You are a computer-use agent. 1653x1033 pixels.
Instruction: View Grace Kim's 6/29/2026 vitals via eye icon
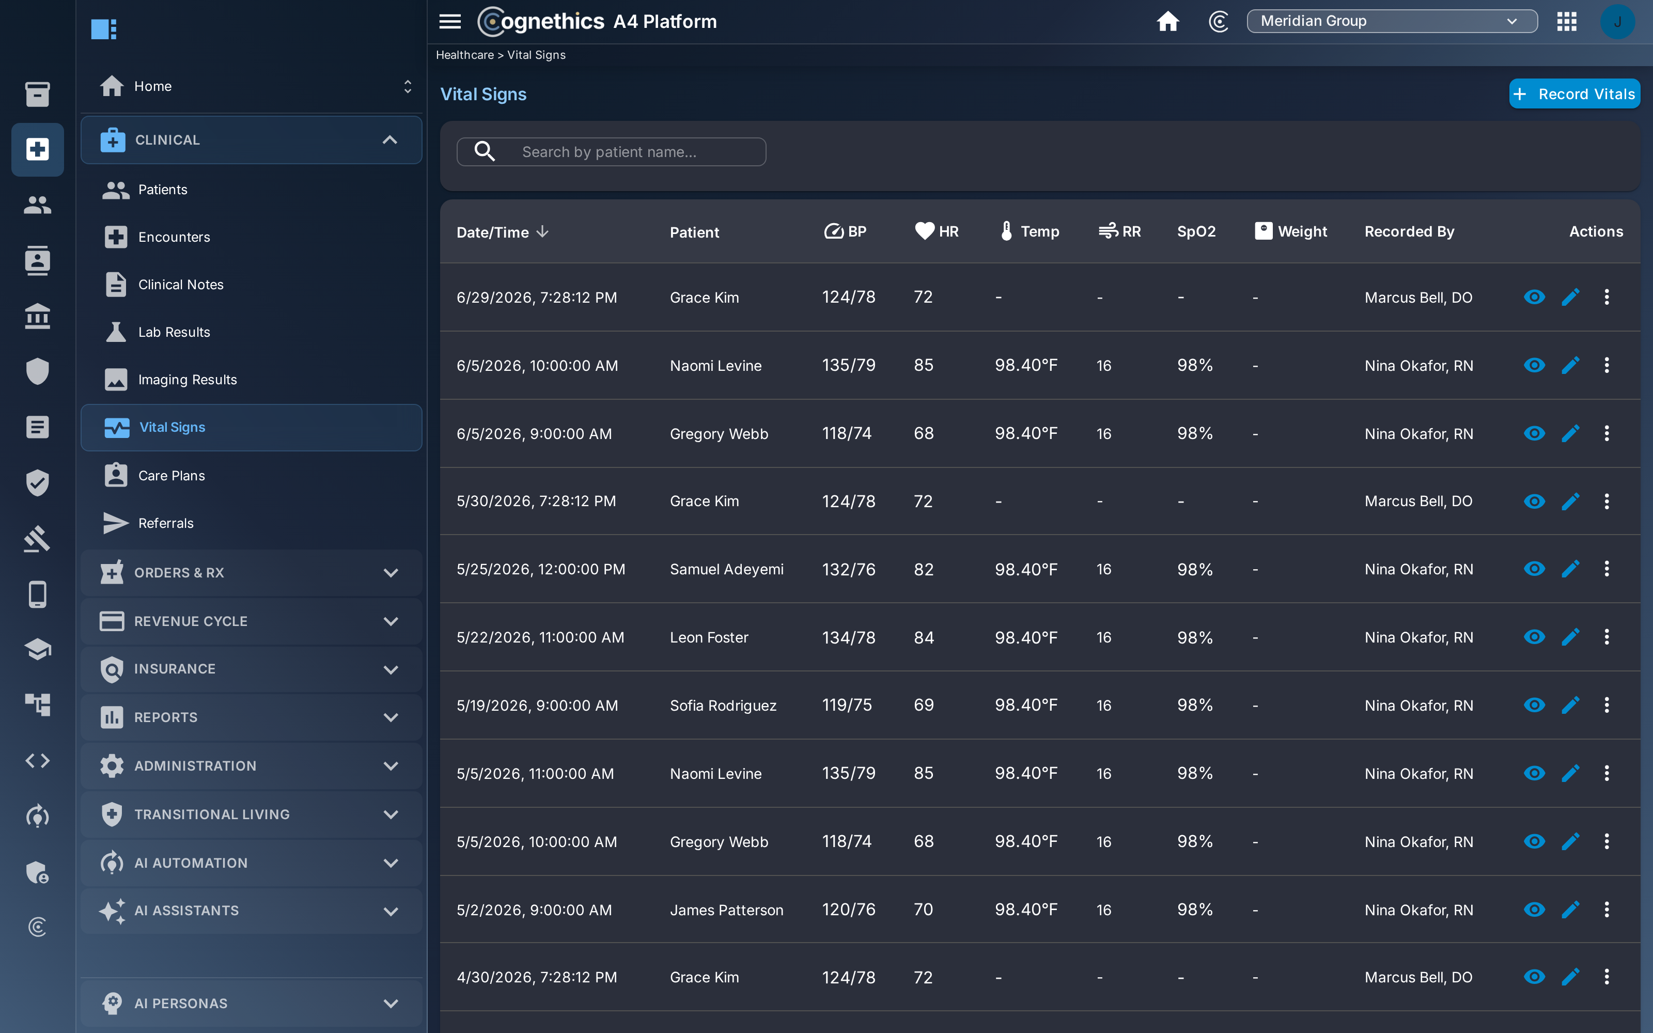(1534, 297)
